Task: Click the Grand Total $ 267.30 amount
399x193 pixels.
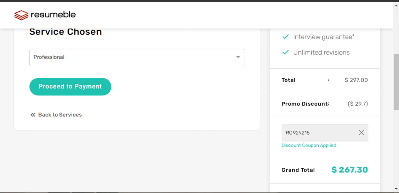Action: 350,170
